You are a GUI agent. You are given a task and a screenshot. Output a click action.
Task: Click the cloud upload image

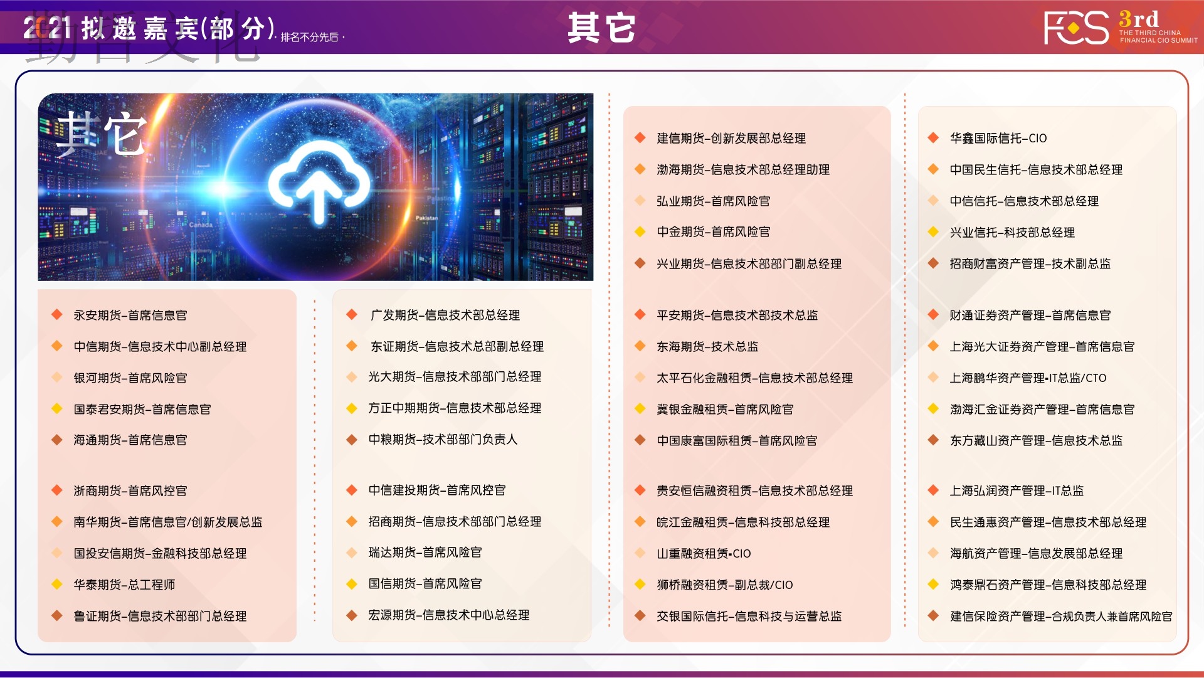pyautogui.click(x=315, y=187)
